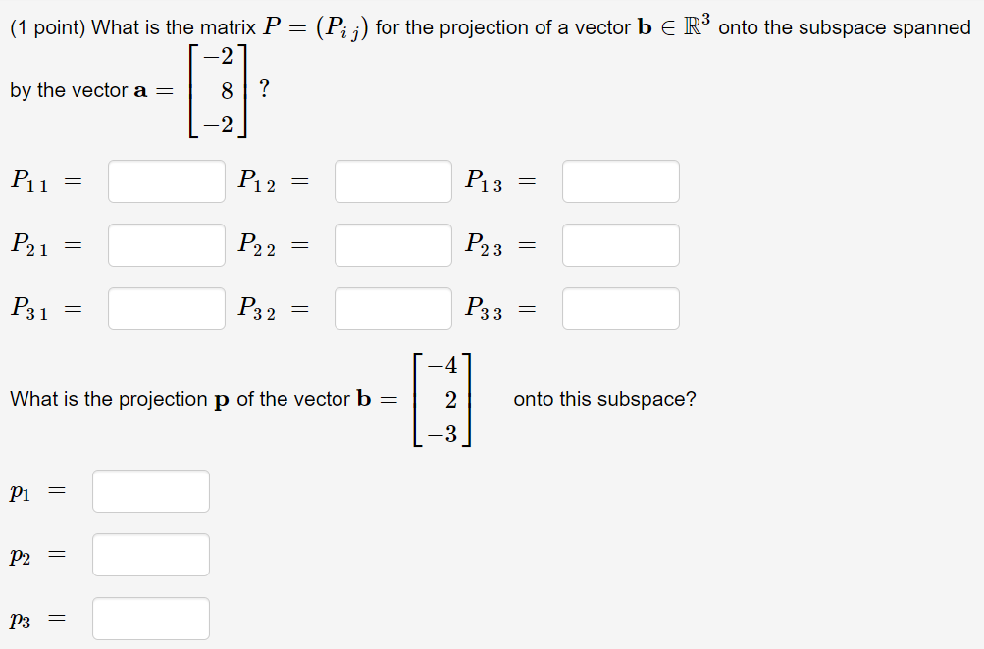Image resolution: width=984 pixels, height=649 pixels.
Task: Click the p1 projection answer field
Action: point(150,490)
